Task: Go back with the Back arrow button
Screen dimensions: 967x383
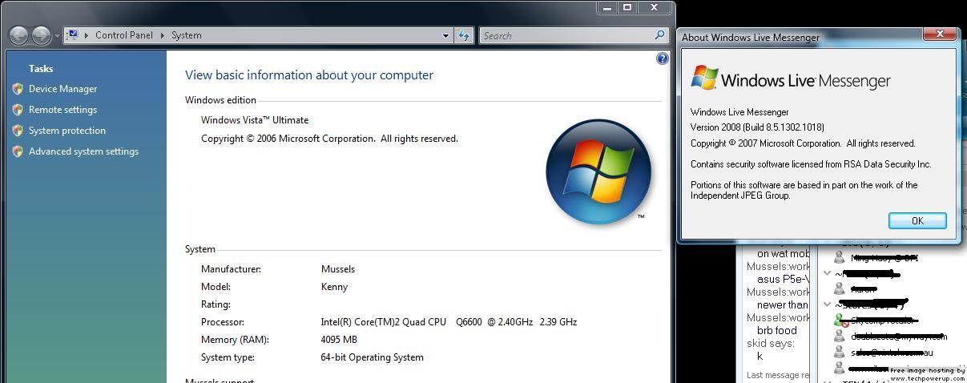Action: 18,35
